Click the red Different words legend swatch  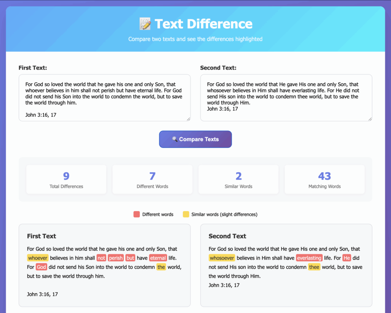[137, 214]
